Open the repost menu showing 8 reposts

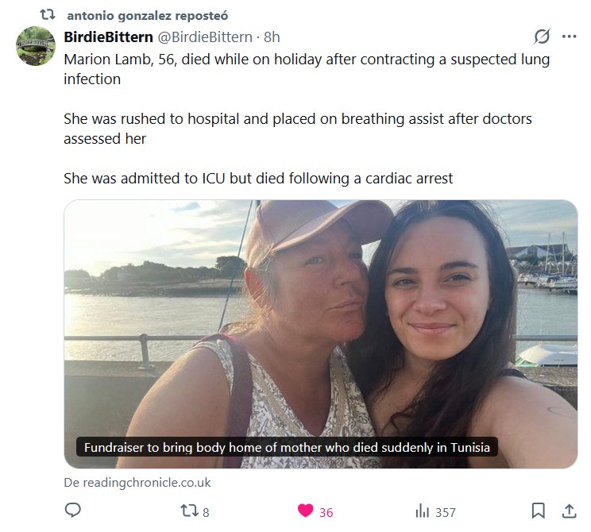coord(189,511)
